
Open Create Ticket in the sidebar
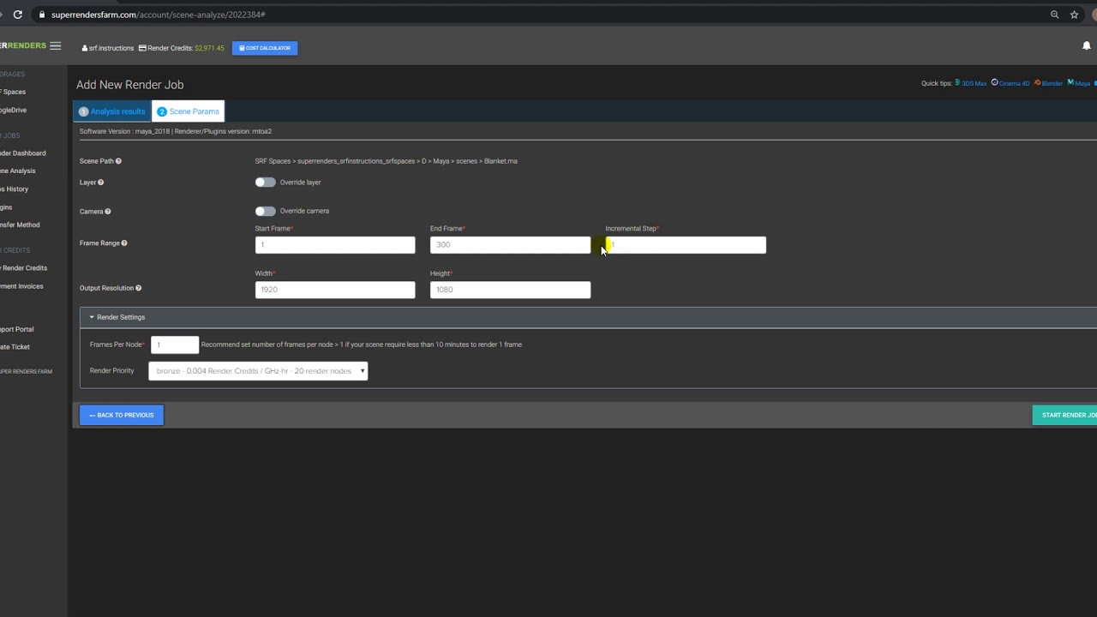[x=15, y=347]
